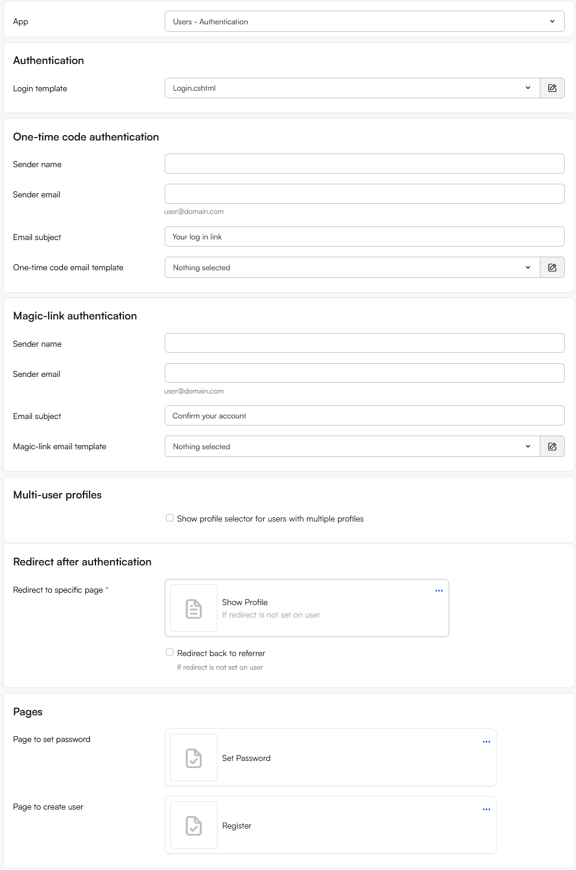576x870 pixels.
Task: Open ellipsis menu on Set Password card
Action: [x=487, y=741]
